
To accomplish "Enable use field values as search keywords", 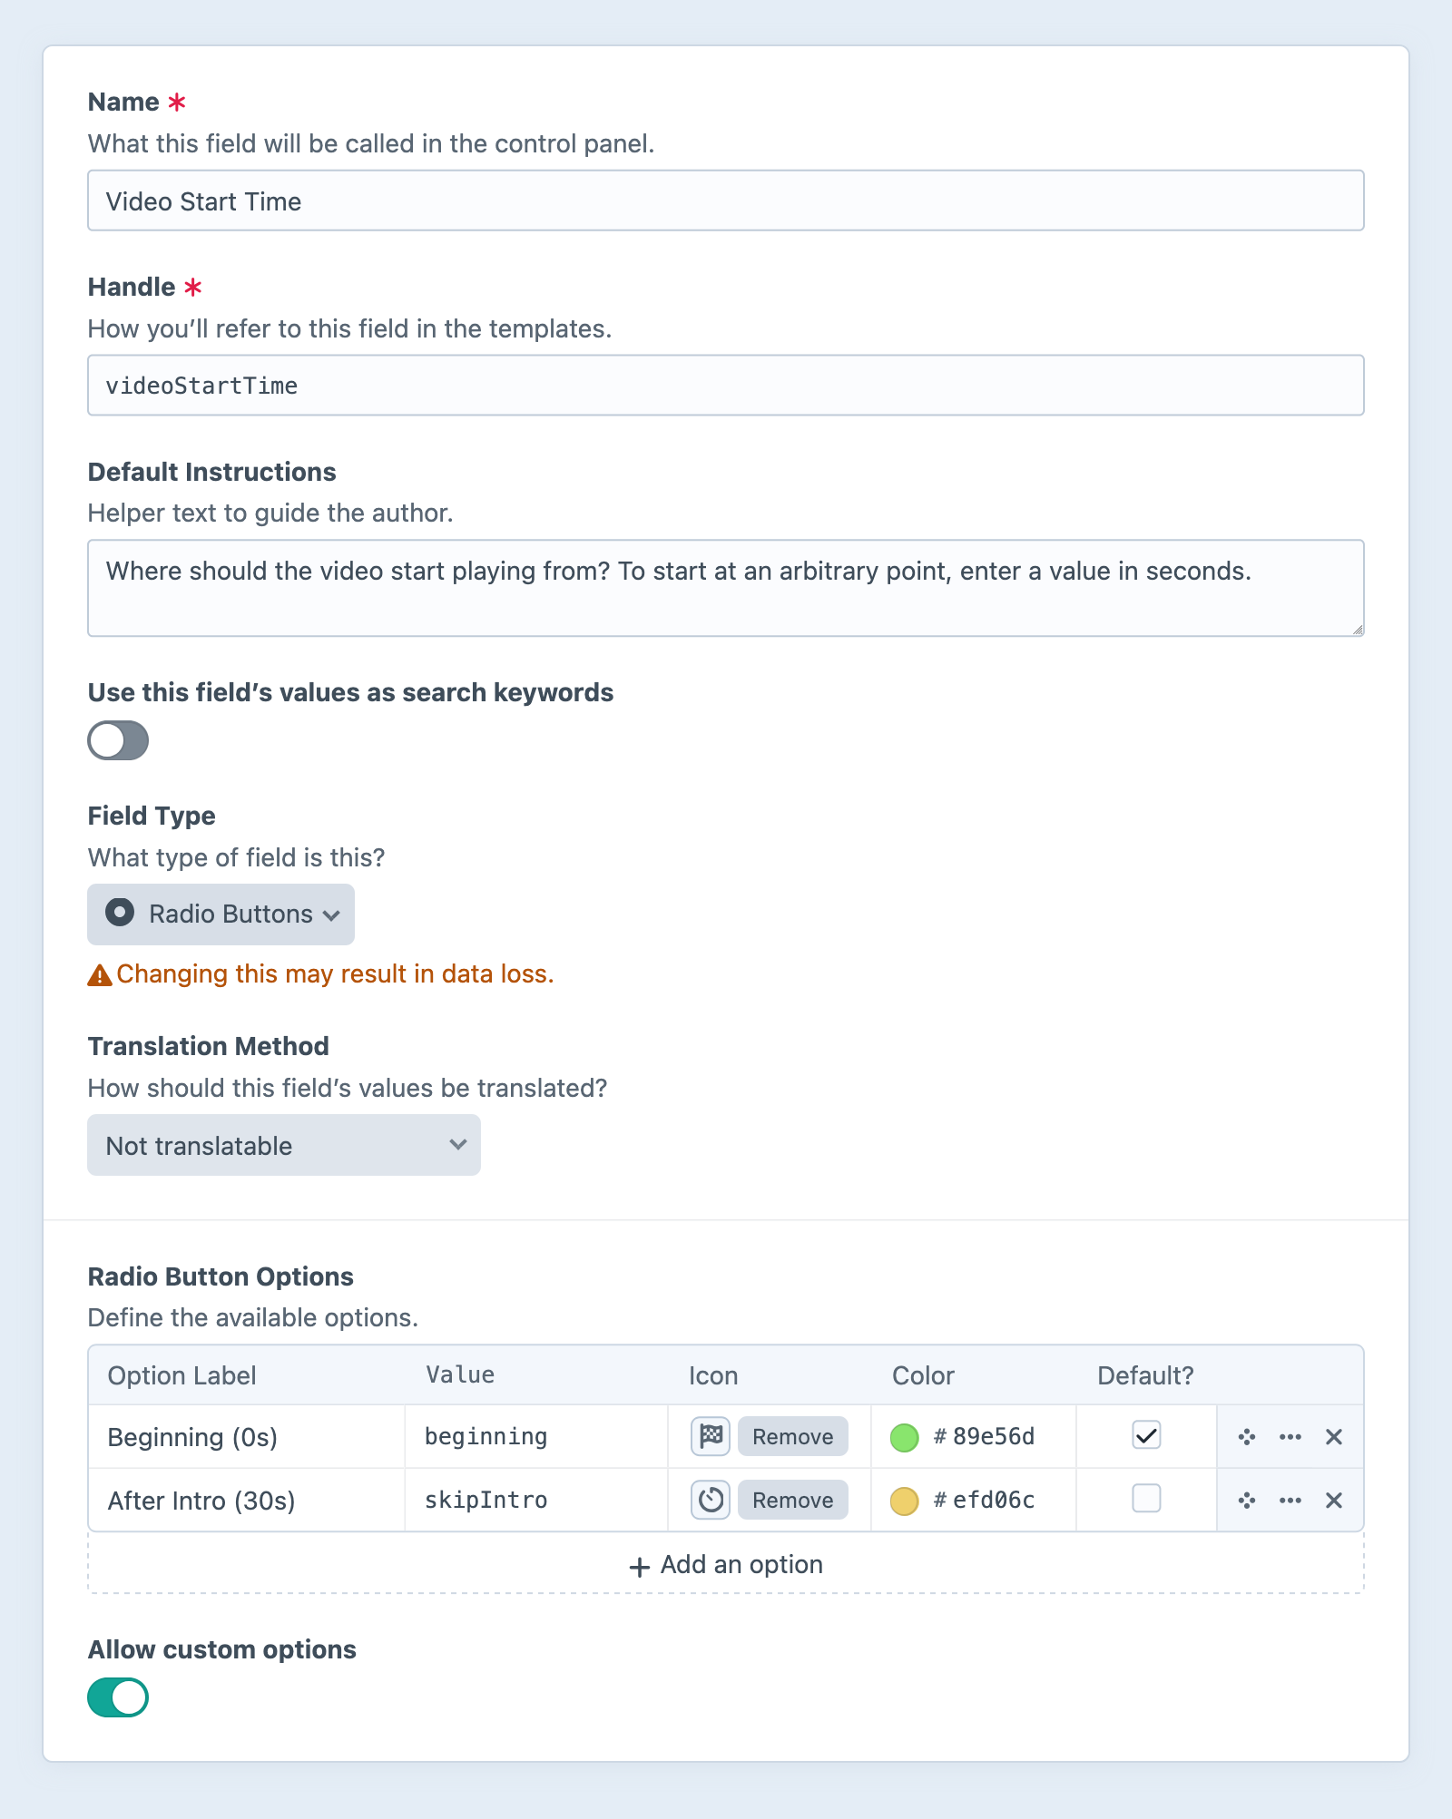I will point(118,740).
